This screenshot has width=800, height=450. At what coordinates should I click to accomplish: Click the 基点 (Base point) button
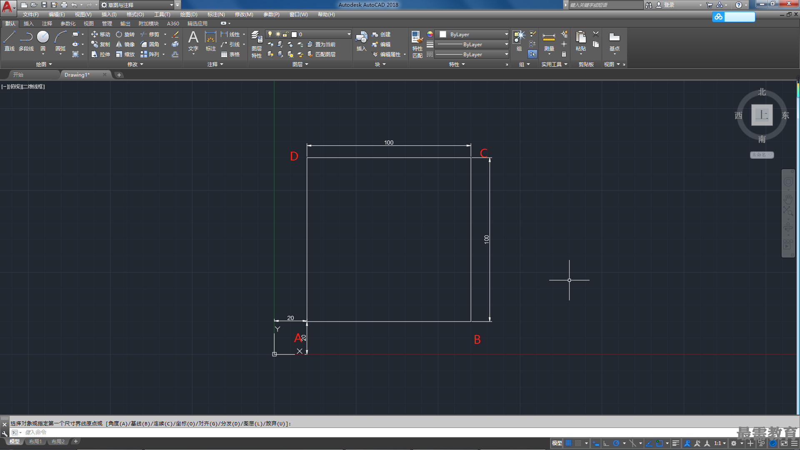point(614,41)
